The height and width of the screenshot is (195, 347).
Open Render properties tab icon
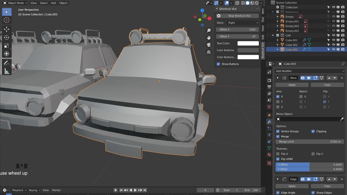point(269,80)
